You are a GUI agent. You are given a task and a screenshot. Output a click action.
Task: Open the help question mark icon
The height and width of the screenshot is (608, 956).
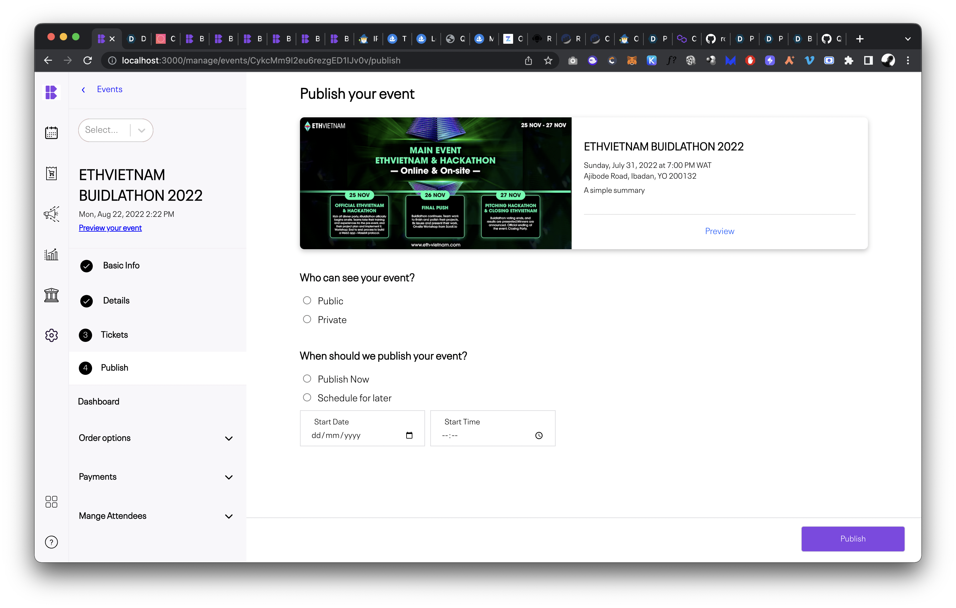click(51, 542)
